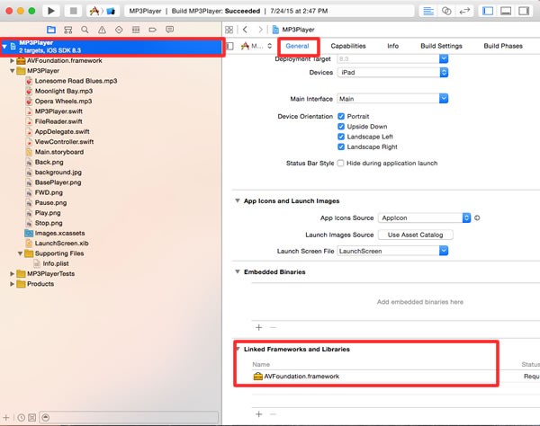Collapse the MP3Player group folder
Screen dimensions: 540x426
click(x=12, y=71)
